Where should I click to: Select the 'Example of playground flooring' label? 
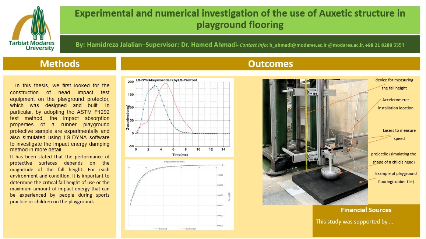pyautogui.click(x=395, y=178)
